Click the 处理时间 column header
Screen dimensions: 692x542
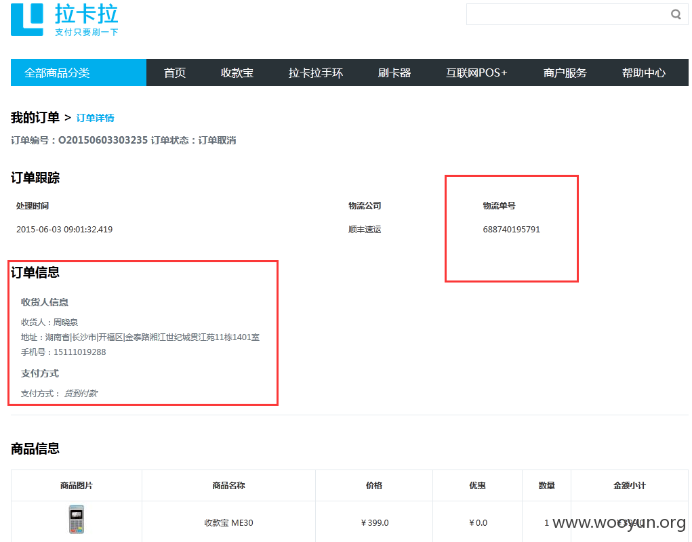click(x=33, y=205)
